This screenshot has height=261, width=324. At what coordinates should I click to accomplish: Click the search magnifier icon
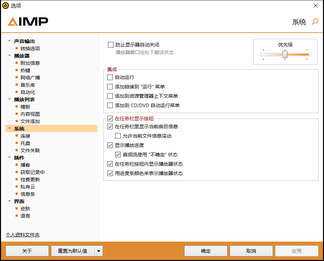315,21
